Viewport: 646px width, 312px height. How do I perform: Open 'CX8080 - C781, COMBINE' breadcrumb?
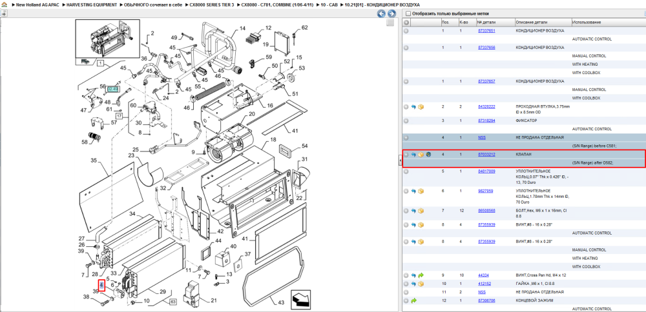[278, 5]
